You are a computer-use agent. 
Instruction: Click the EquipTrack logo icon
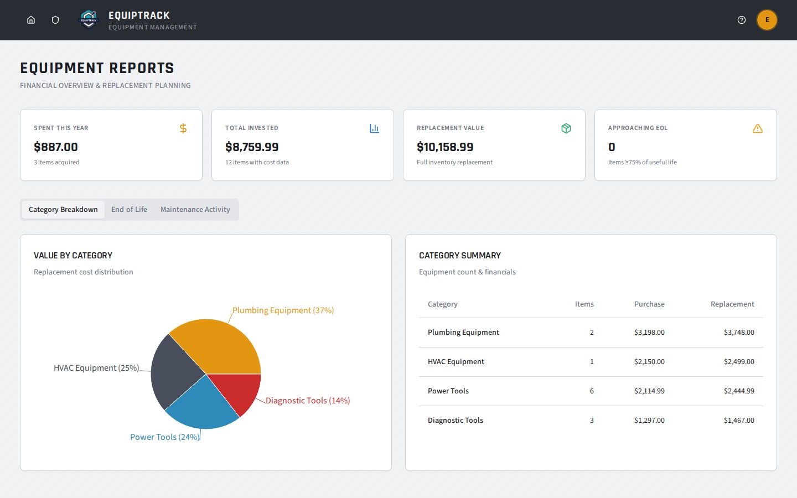click(89, 19)
